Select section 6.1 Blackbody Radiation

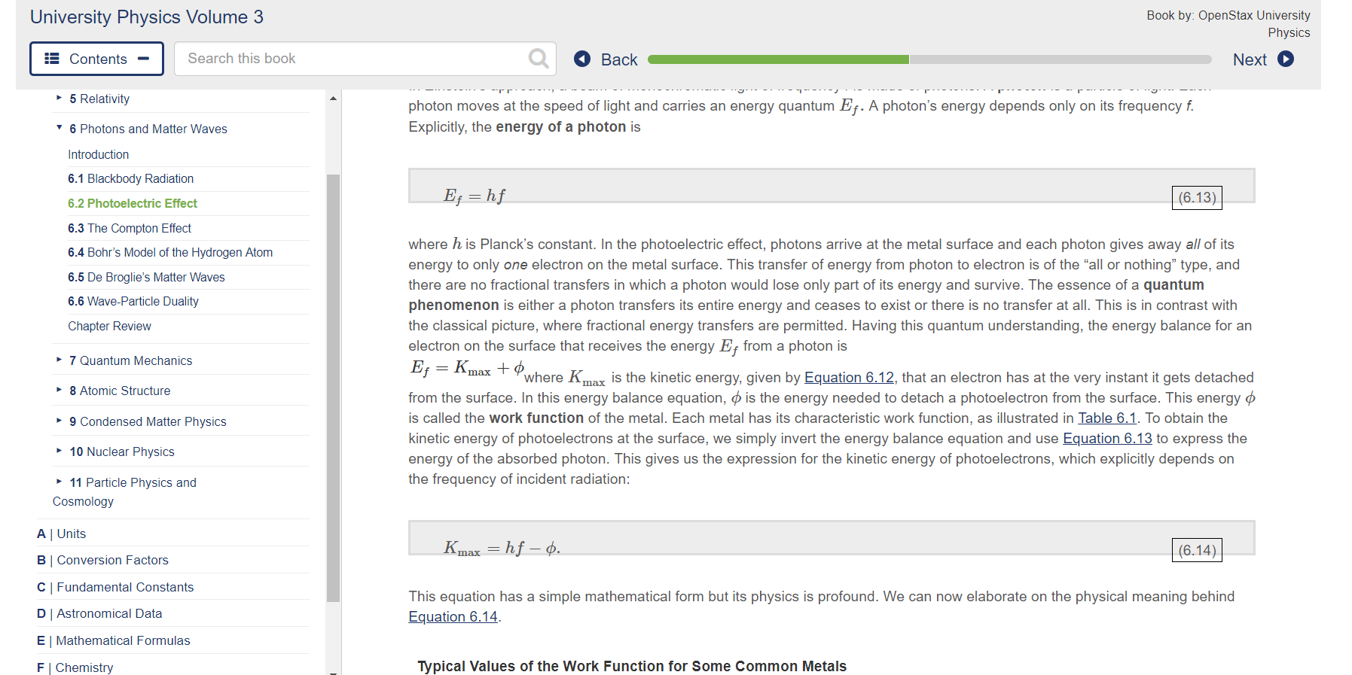(130, 178)
